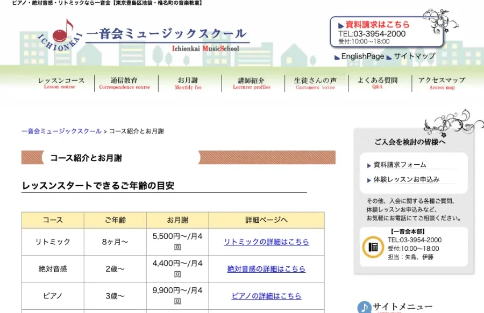Screen dimensions: 484x313
Task: Click blue arrow beside 資料請求はこちら
Action: point(341,25)
